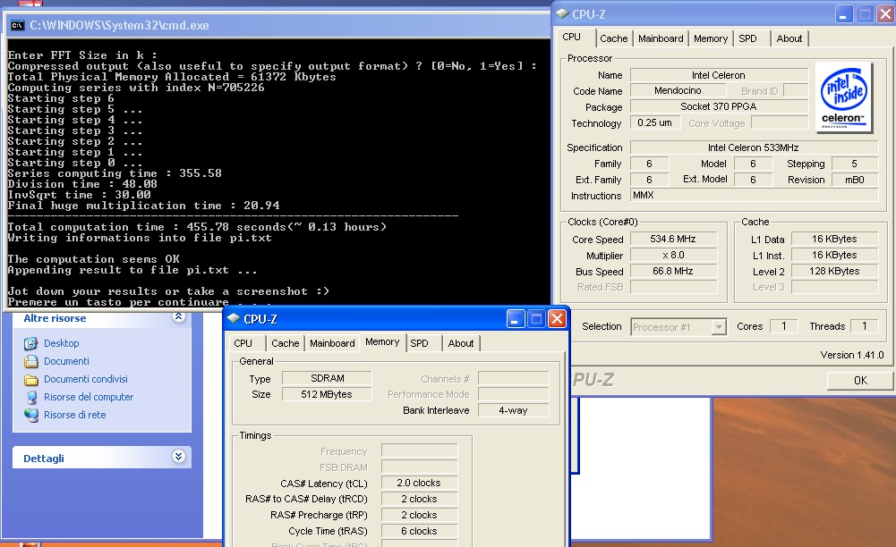The image size is (896, 547).
Task: Click the cmd.exe title bar icon
Action: pos(17,25)
